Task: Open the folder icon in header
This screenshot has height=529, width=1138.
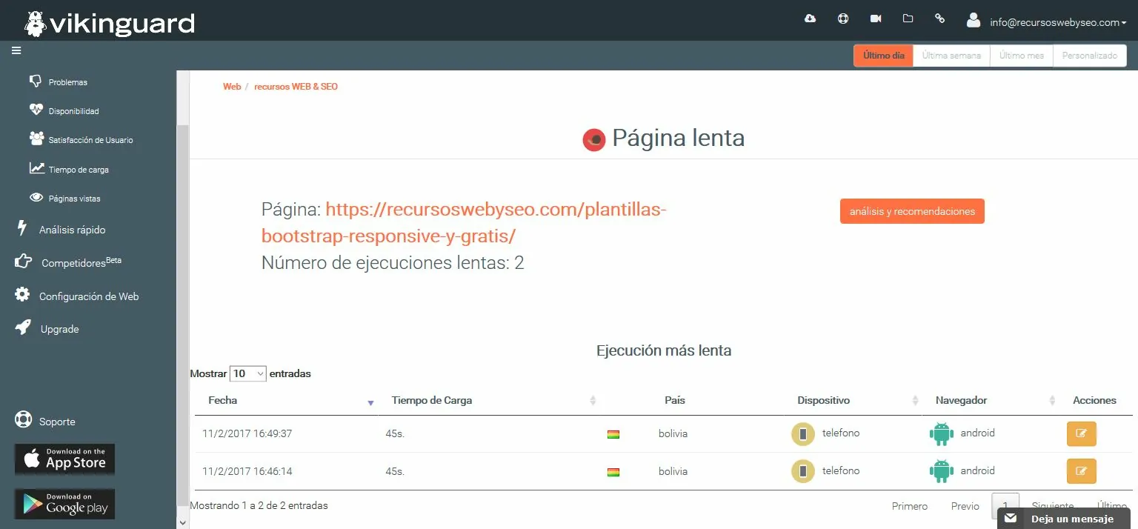Action: [908, 19]
